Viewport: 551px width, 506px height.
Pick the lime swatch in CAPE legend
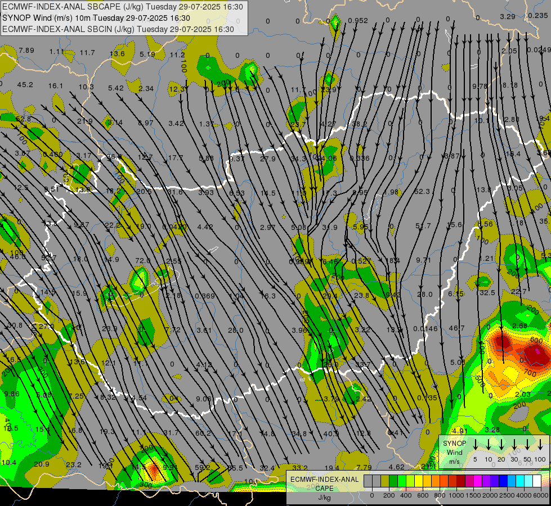[410, 481]
